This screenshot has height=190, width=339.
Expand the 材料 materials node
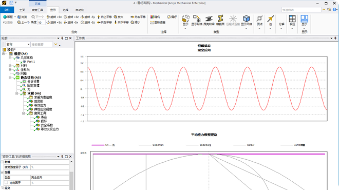[x=10, y=66]
